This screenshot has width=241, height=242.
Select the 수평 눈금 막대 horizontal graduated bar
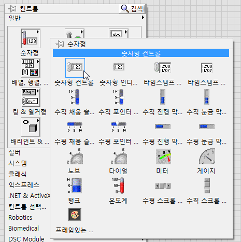207,126
